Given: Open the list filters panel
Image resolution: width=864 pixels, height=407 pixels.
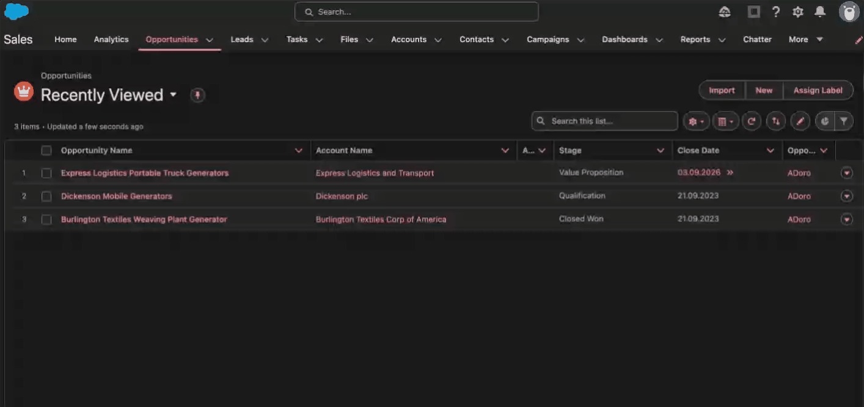Looking at the screenshot, I should pos(844,121).
